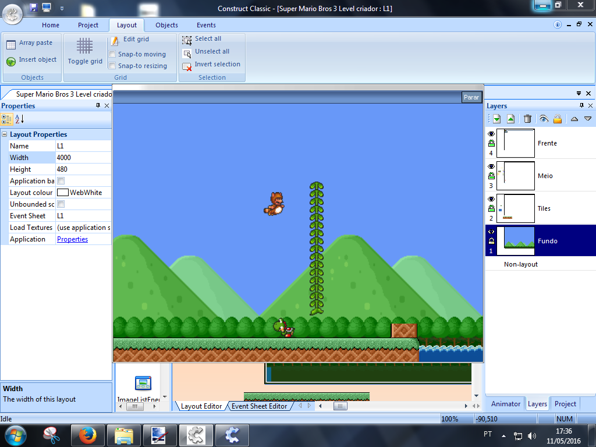
Task: Expand the object list dropdown arrow
Action: click(x=165, y=396)
